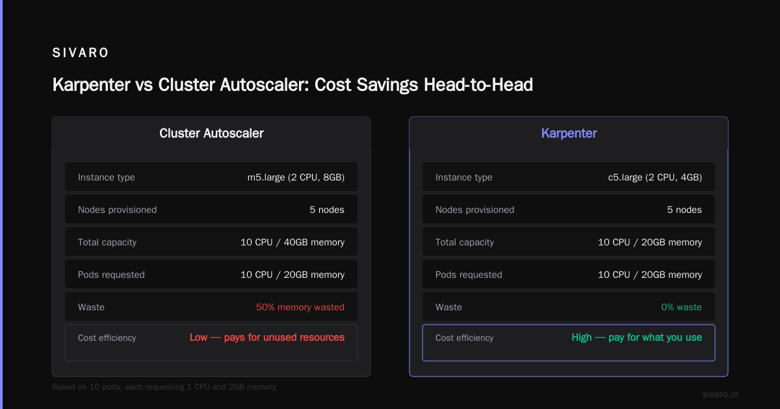This screenshot has height=409, width=780.
Task: Click Total capacity label in Karpenter card
Action: click(465, 242)
